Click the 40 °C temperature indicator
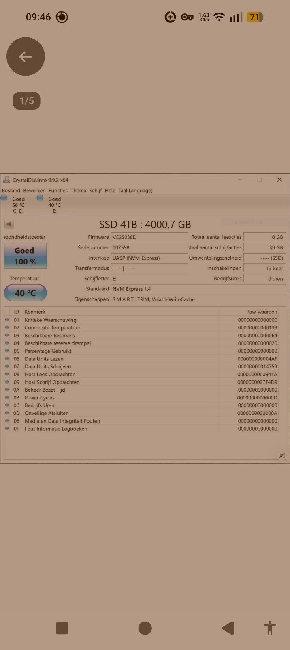Viewport: 290px width, 650px height. [26, 293]
